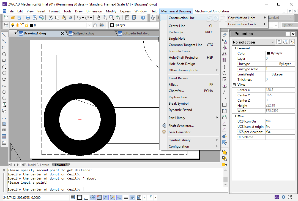This screenshot has height=201, width=298.
Task: Toggle Object Snap in the status bar
Action: [99, 197]
